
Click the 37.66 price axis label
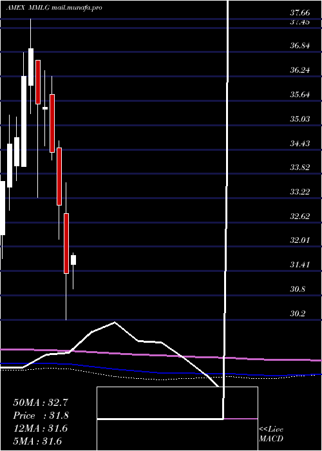(x=300, y=13)
